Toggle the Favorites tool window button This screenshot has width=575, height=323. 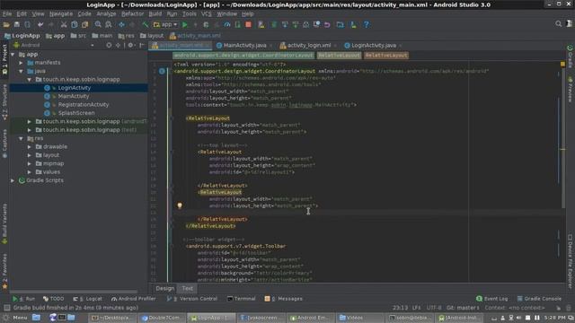(x=4, y=271)
